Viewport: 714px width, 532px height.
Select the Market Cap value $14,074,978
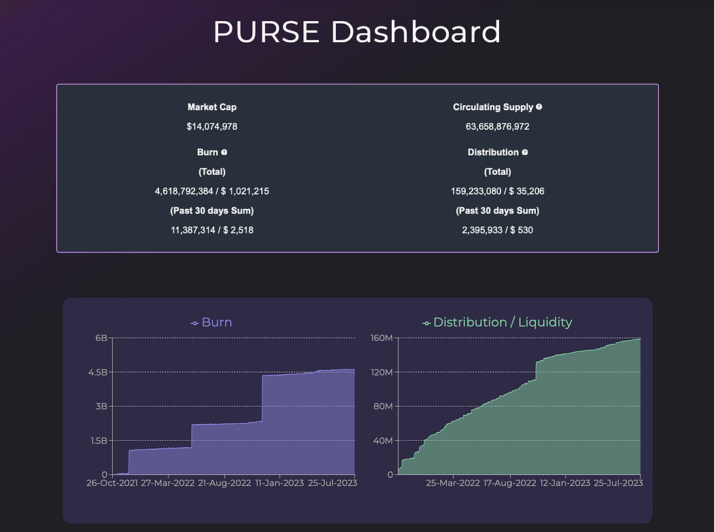point(212,127)
